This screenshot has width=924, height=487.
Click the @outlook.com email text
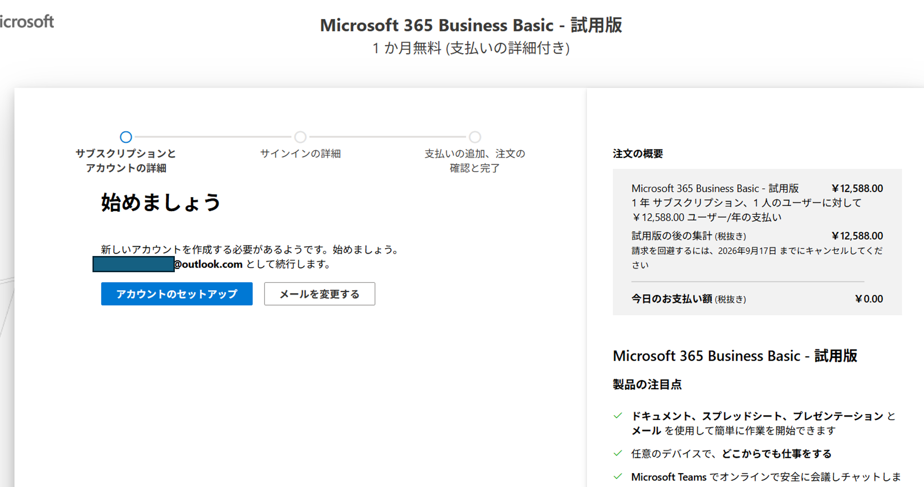click(208, 264)
